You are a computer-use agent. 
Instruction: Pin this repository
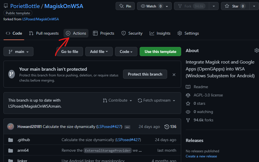coord(125,6)
